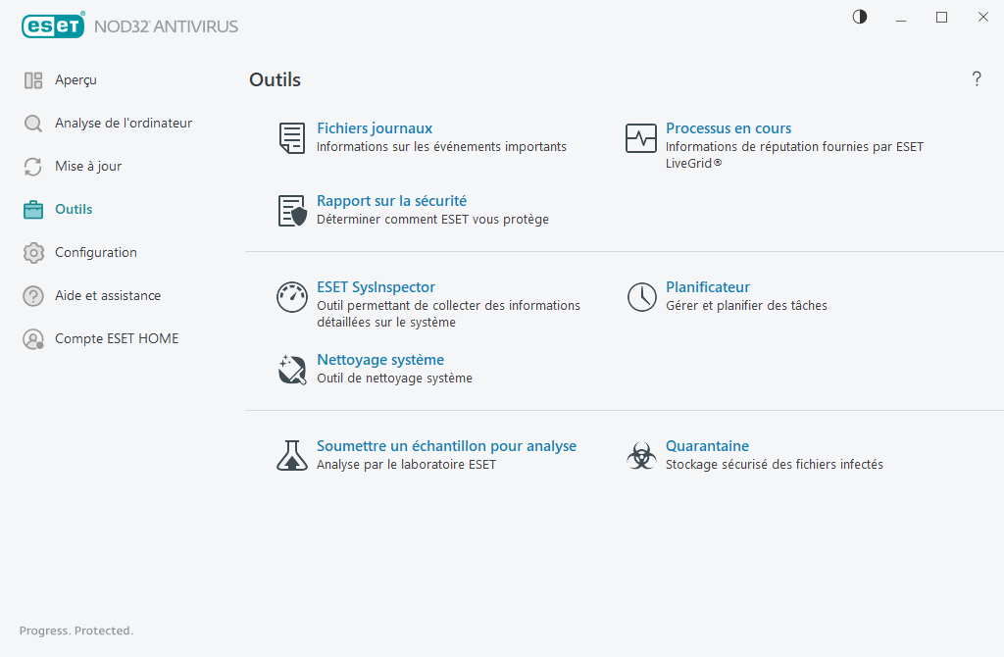
Task: Click the Progress. Protected. status text
Action: click(x=75, y=631)
